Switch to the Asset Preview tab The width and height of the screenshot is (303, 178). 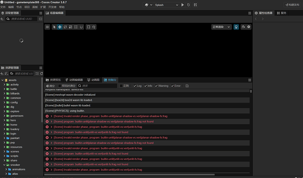point(53,80)
